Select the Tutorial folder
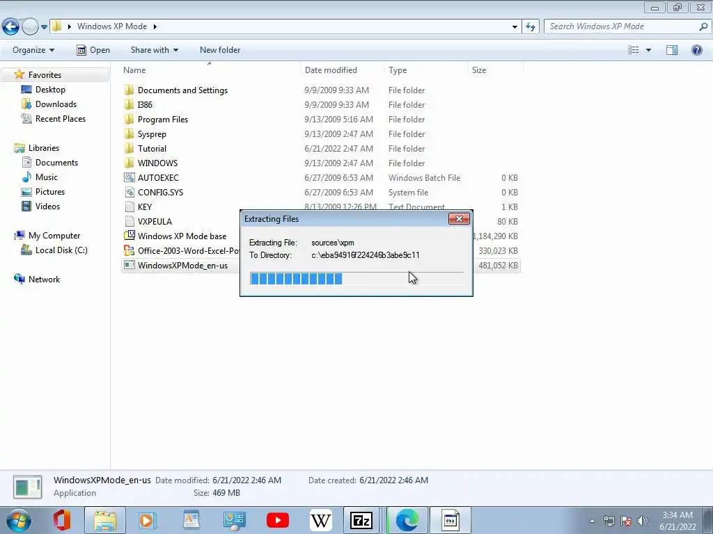This screenshot has height=534, width=713. (152, 149)
